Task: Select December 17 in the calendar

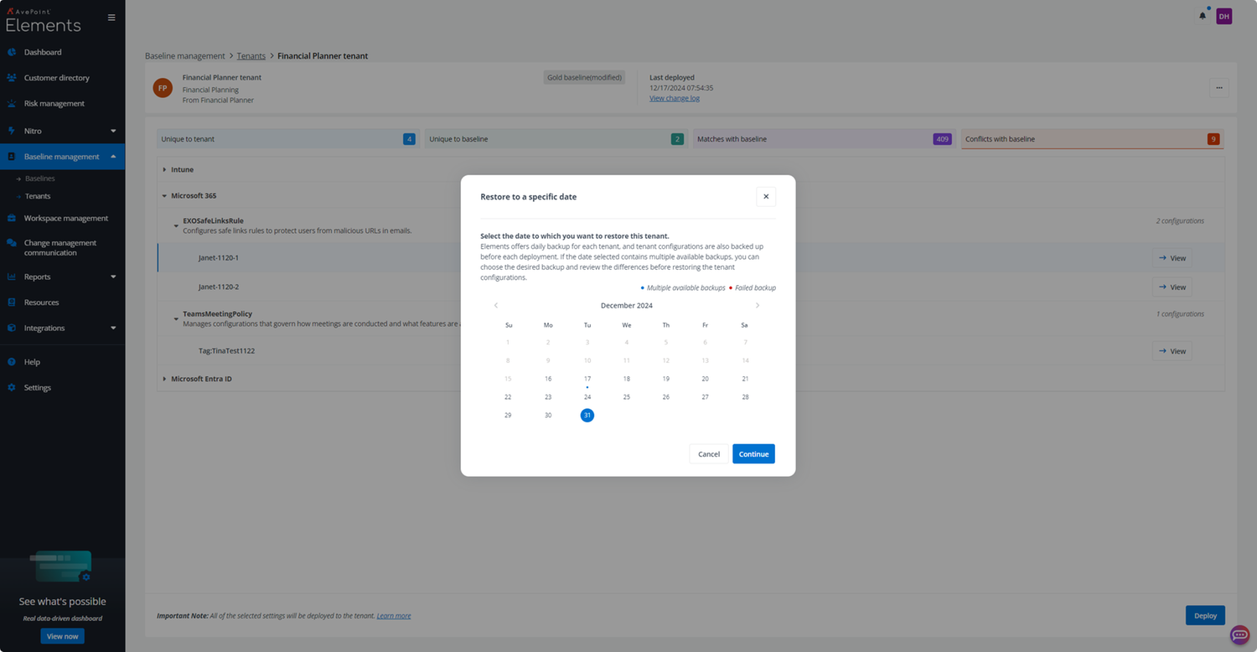Action: pos(587,379)
